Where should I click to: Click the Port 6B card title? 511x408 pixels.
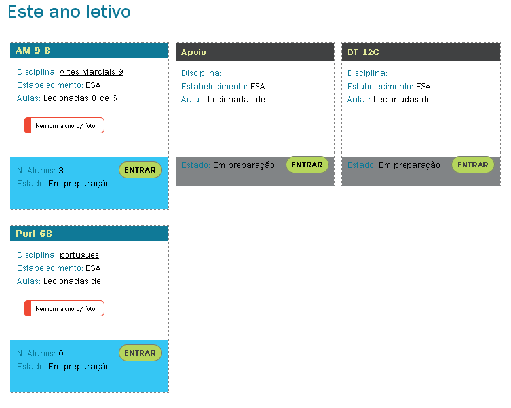point(34,234)
